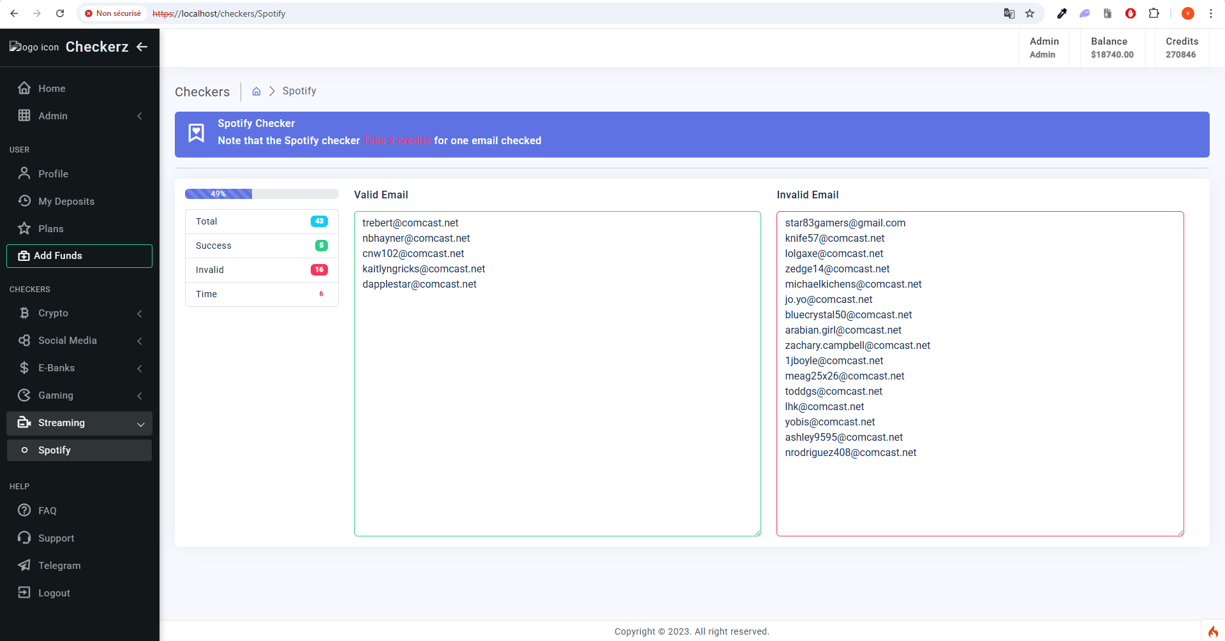1225x641 pixels.
Task: Click the Admin grid icon in sidebar
Action: tap(24, 115)
